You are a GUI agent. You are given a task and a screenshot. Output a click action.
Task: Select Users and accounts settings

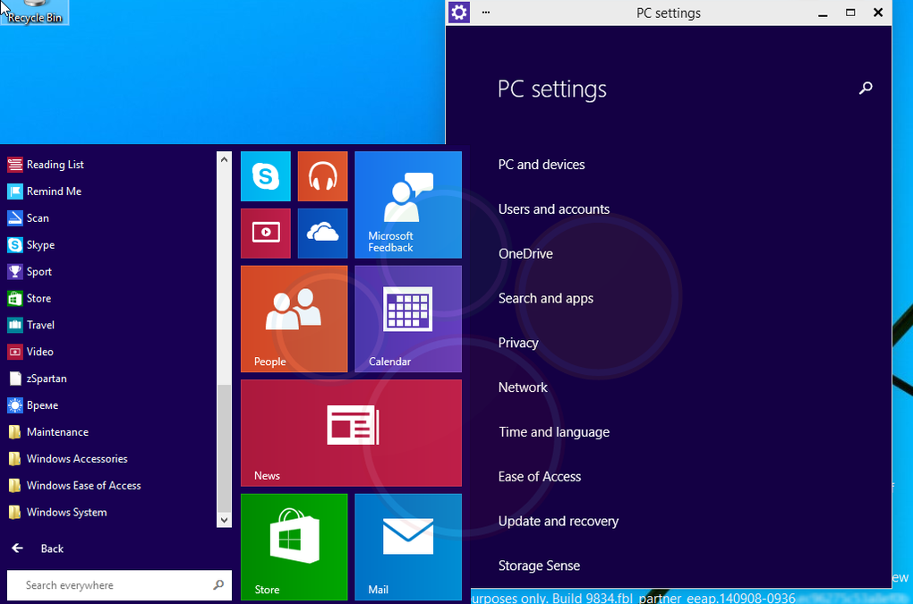click(554, 209)
